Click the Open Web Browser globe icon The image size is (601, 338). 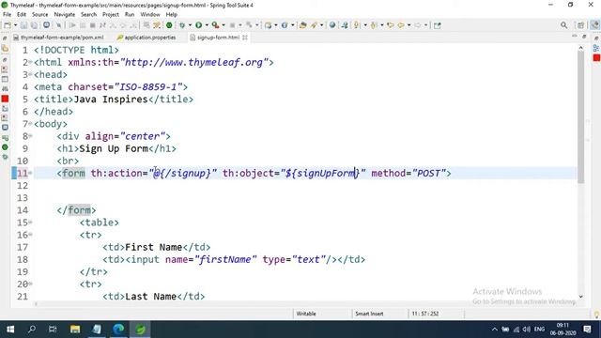point(331,25)
